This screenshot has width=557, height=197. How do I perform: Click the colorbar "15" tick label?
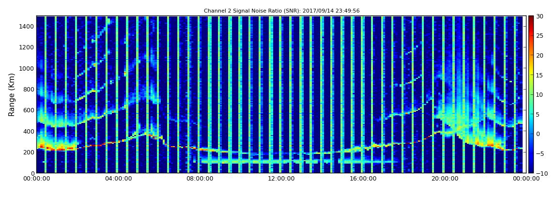[540, 75]
